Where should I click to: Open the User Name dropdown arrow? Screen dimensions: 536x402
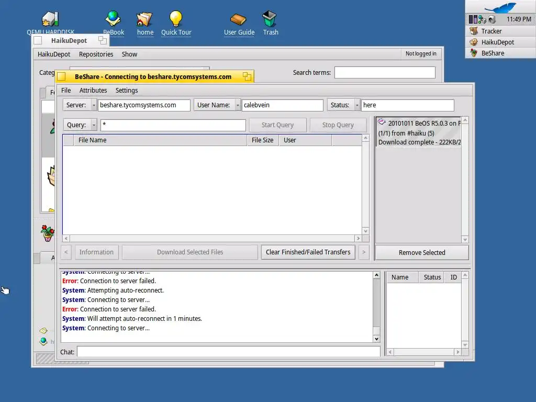pyautogui.click(x=238, y=105)
